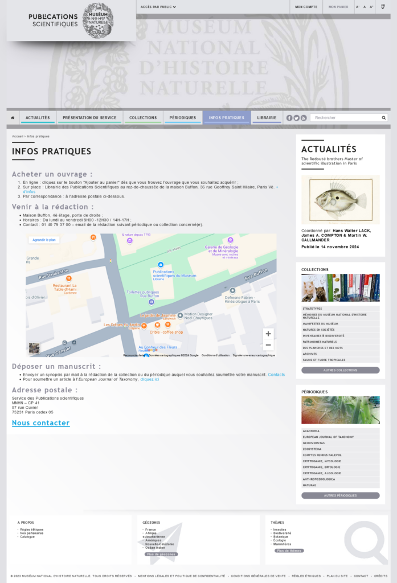Open the Adansonia periodical link
The image size is (397, 583).
pyautogui.click(x=341, y=431)
